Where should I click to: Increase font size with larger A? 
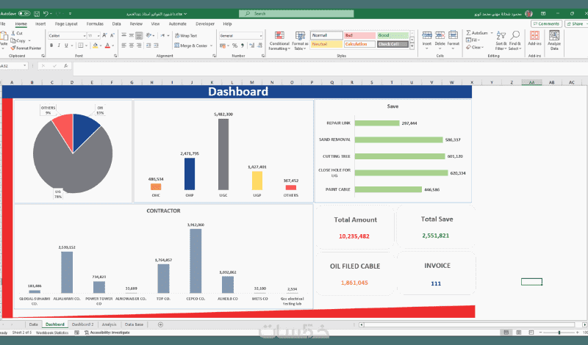[104, 35]
